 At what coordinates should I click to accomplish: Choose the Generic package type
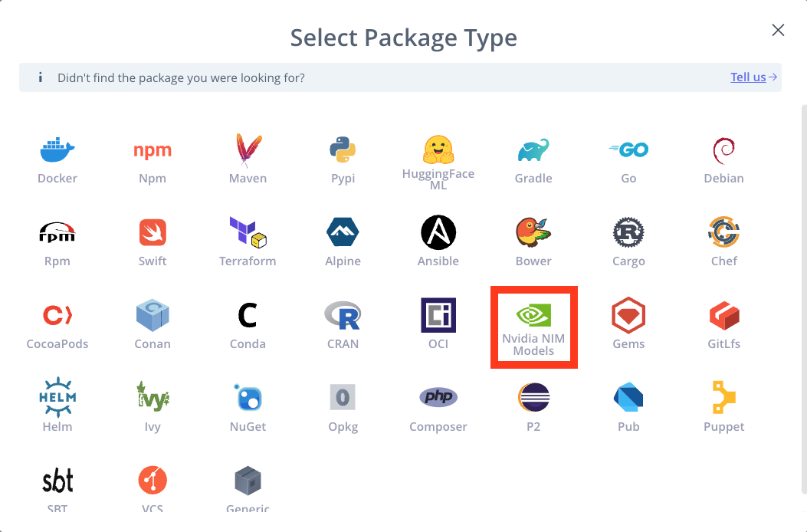tap(247, 488)
